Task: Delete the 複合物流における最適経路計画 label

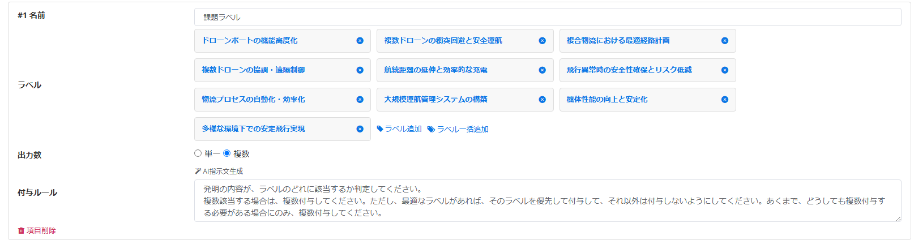Action: (x=724, y=41)
